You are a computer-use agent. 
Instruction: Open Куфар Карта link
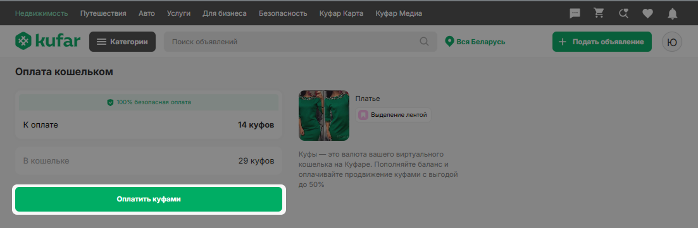tap(342, 13)
